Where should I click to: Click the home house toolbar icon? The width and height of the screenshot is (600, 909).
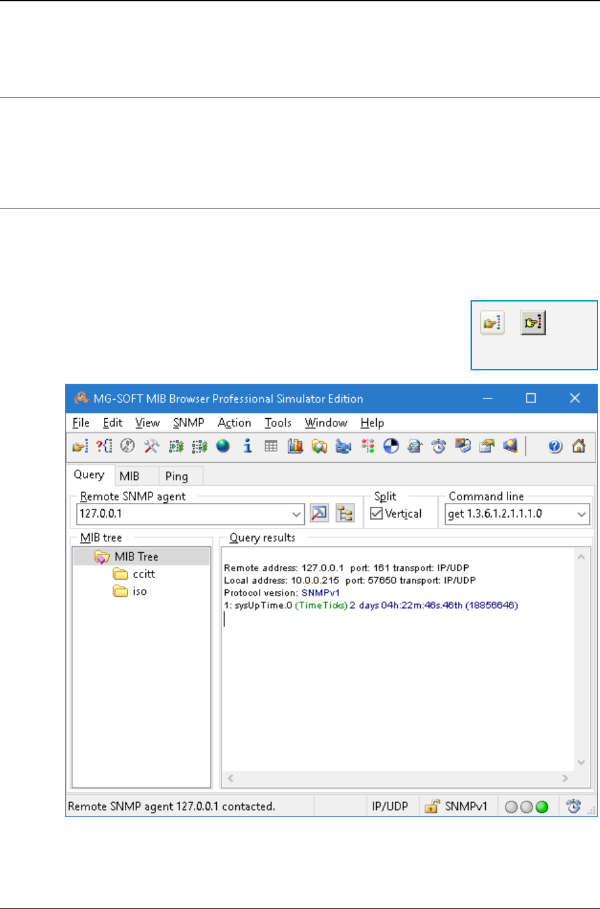tap(579, 446)
